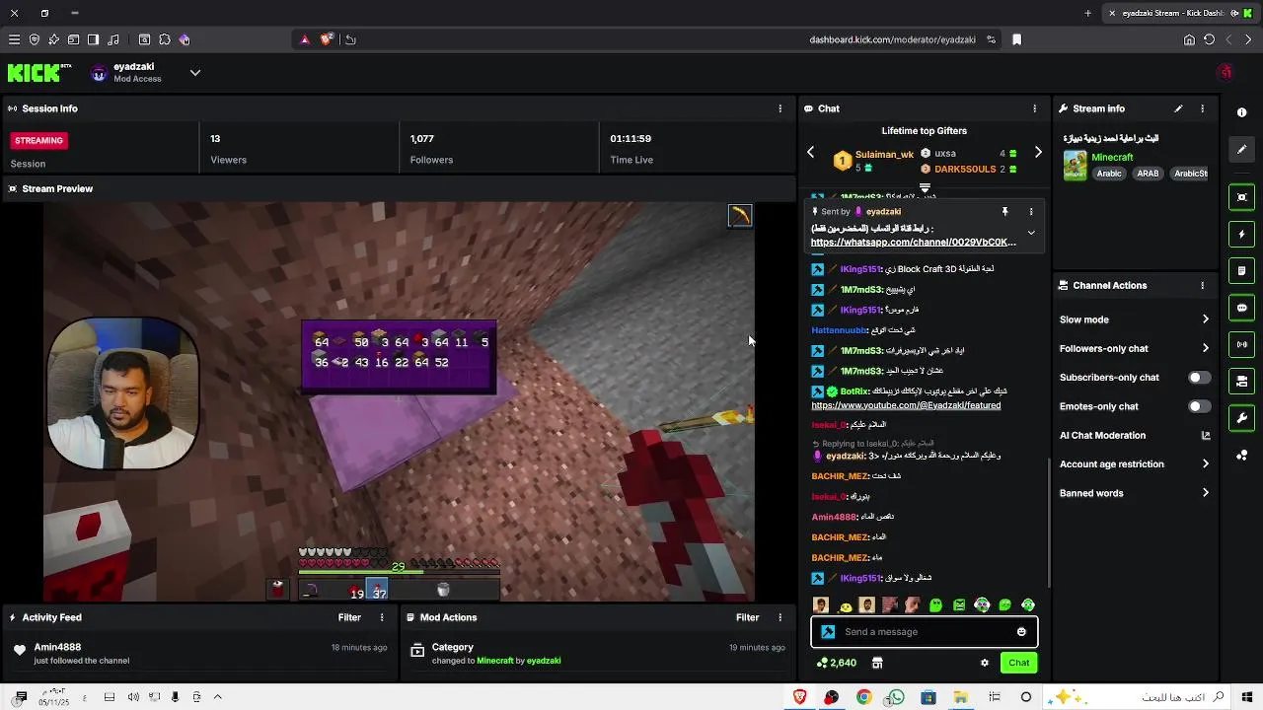Click the Brave rewards triangle icon

[305, 39]
